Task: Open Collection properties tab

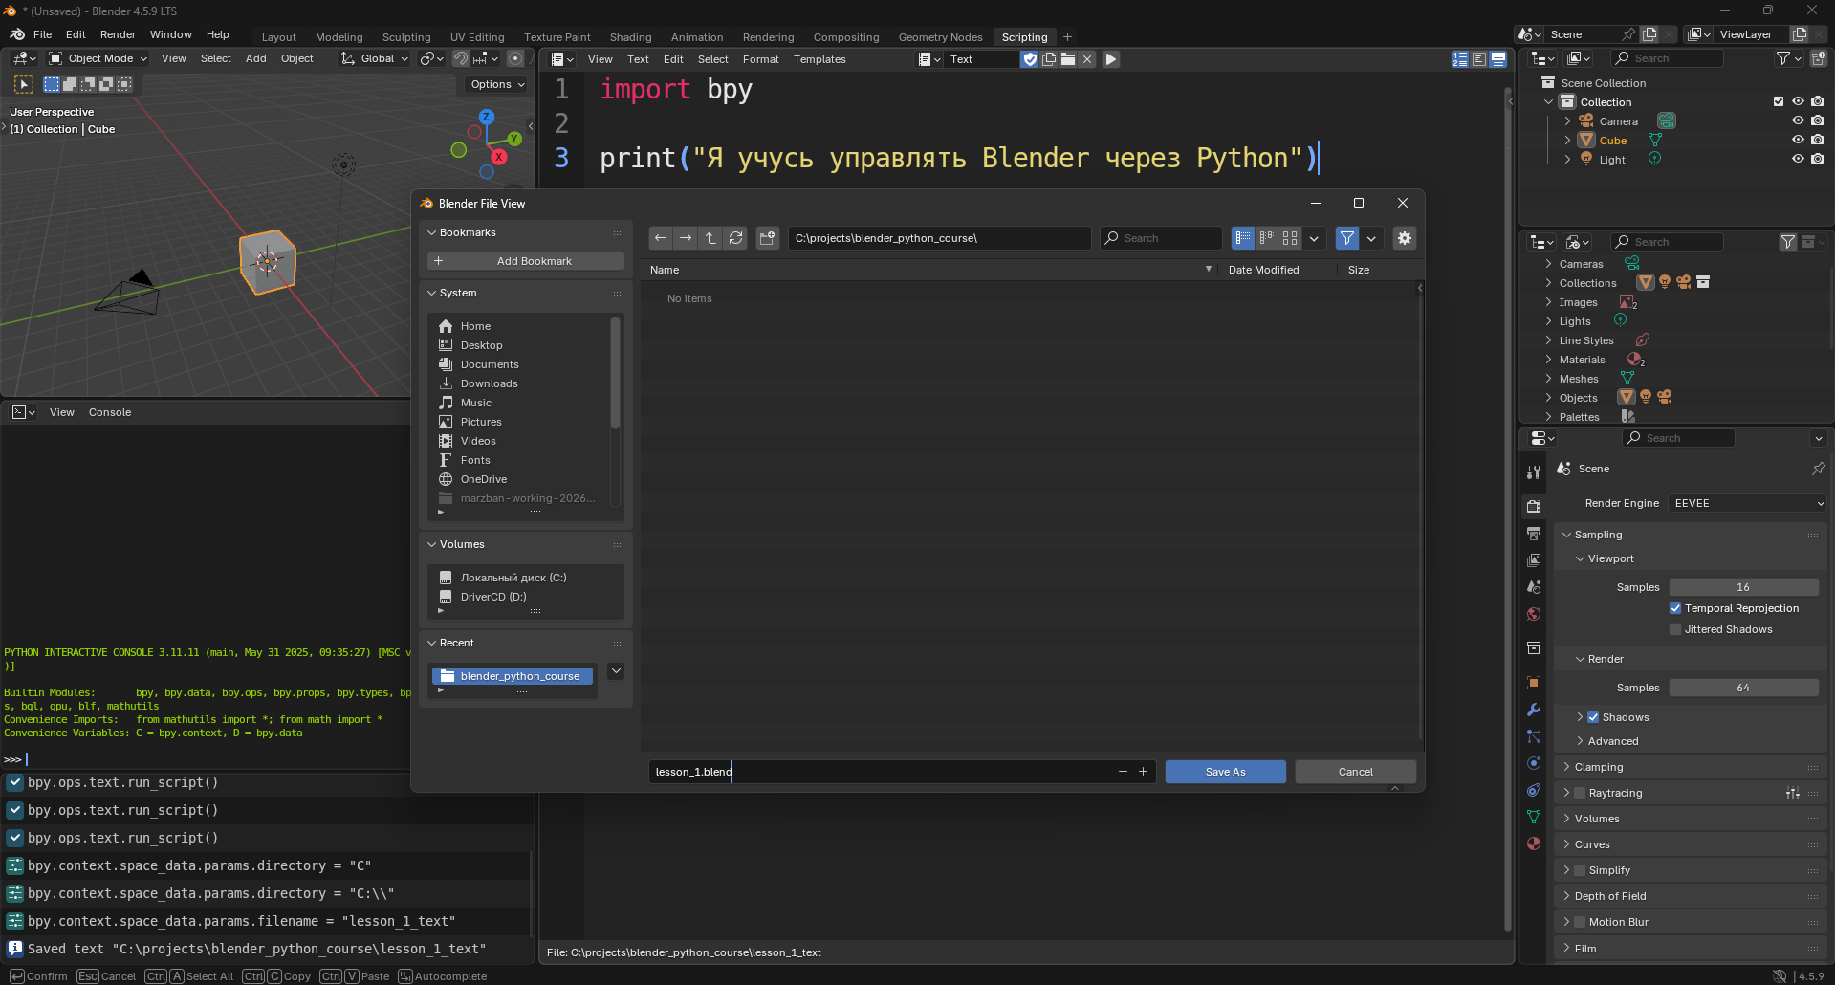Action: (1534, 647)
